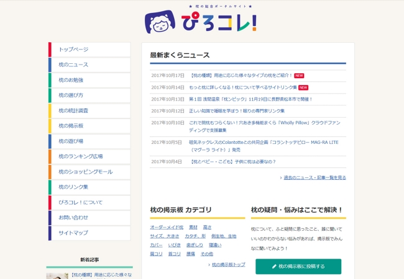Go to 枕のお勉強 menu entry
The height and width of the screenshot is (279, 404).
[90, 80]
